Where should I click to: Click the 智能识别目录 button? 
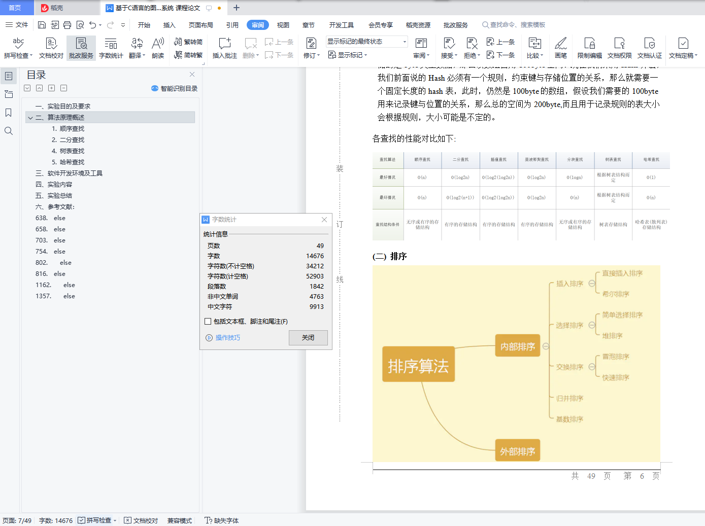[x=174, y=88]
